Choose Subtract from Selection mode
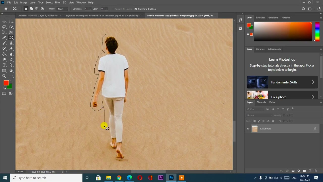 (37, 9)
